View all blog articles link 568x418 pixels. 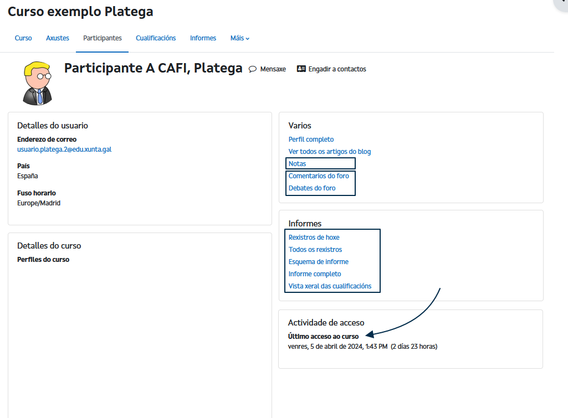pos(330,152)
